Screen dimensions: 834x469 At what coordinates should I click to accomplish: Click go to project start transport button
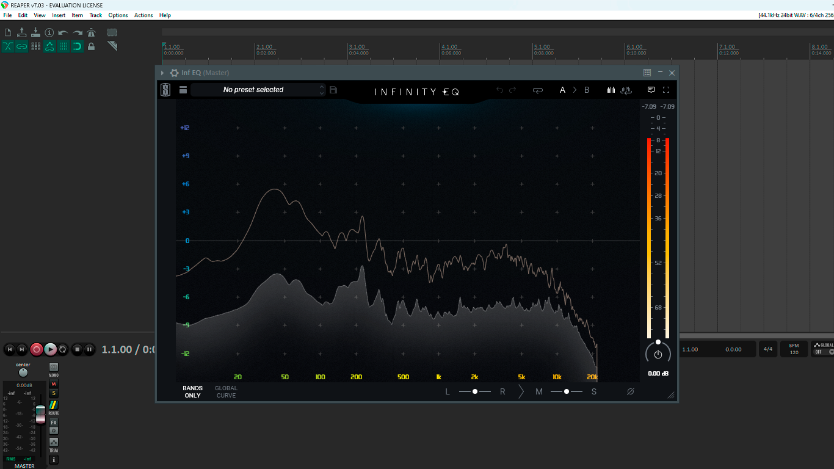10,349
